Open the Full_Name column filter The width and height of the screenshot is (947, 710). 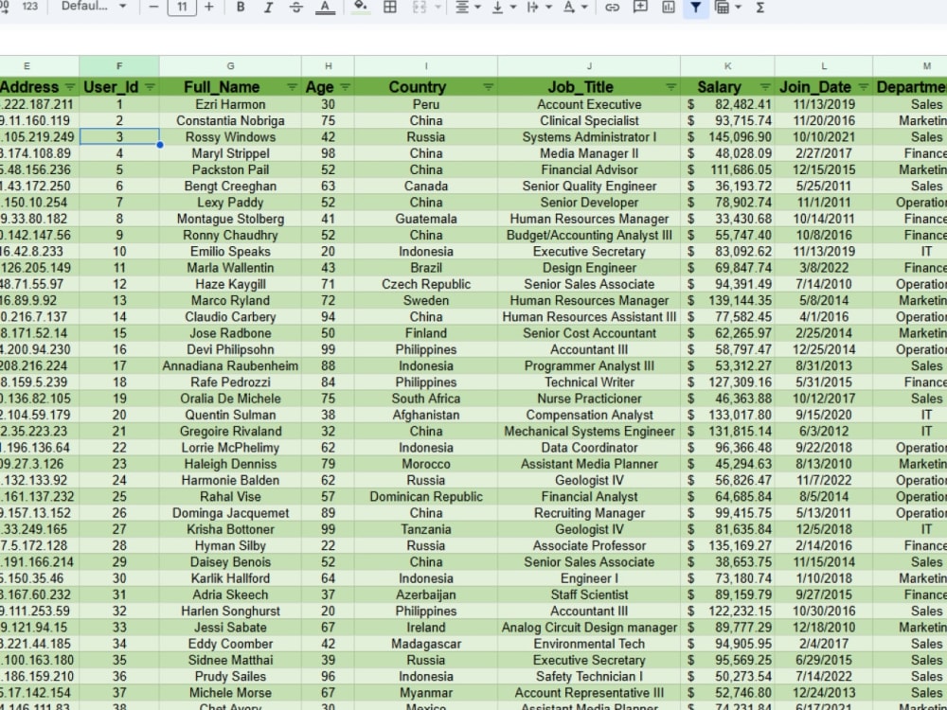pyautogui.click(x=292, y=87)
